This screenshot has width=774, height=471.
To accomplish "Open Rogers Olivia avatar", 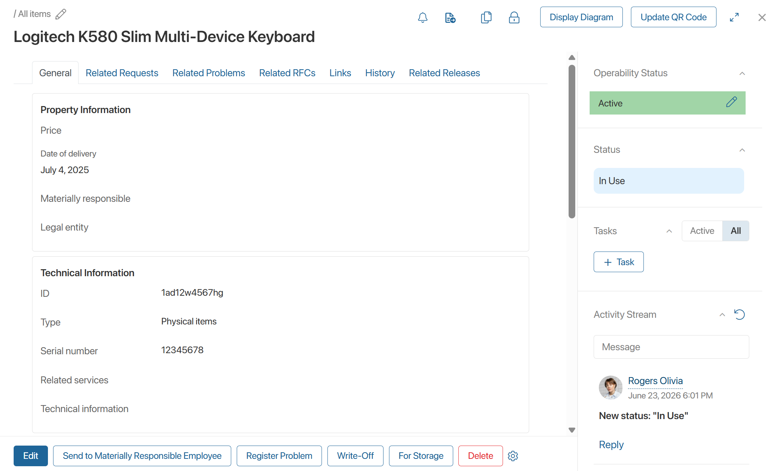I will pyautogui.click(x=611, y=387).
